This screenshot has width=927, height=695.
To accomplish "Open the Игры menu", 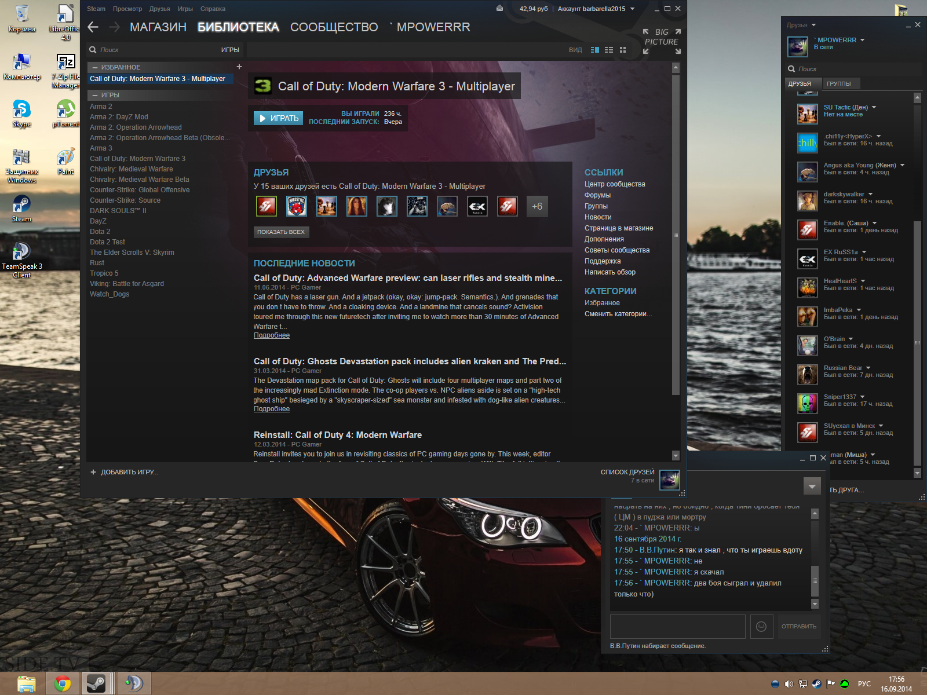I will point(185,9).
